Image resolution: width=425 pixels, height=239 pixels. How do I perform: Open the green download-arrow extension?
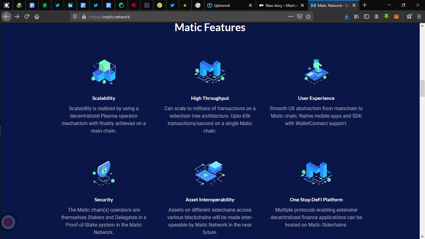tap(386, 16)
